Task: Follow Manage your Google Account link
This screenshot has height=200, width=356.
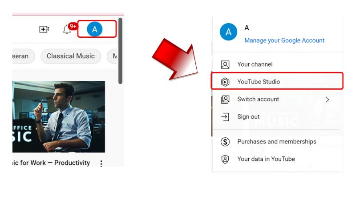Action: (284, 40)
